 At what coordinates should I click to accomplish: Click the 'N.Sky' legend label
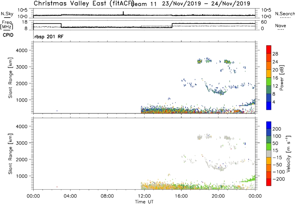7,14
